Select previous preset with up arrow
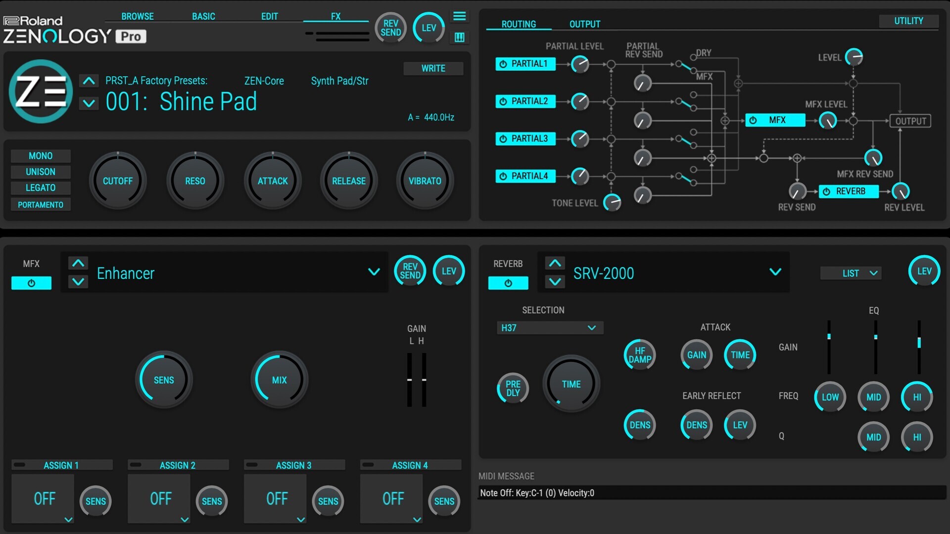This screenshot has width=950, height=534. 89,81
